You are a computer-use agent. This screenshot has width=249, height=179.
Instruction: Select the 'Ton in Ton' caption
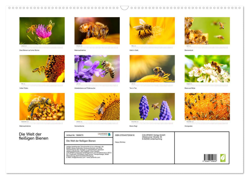coord(133,88)
